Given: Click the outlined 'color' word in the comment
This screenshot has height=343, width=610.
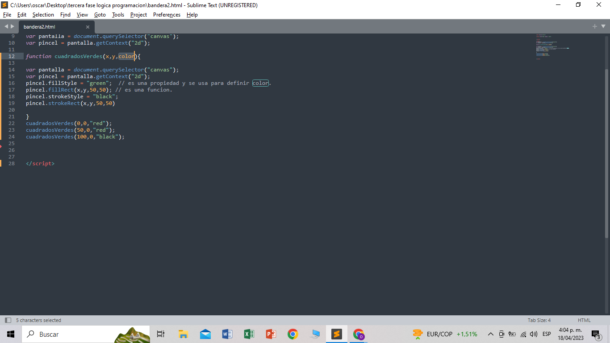Looking at the screenshot, I should coord(261,83).
